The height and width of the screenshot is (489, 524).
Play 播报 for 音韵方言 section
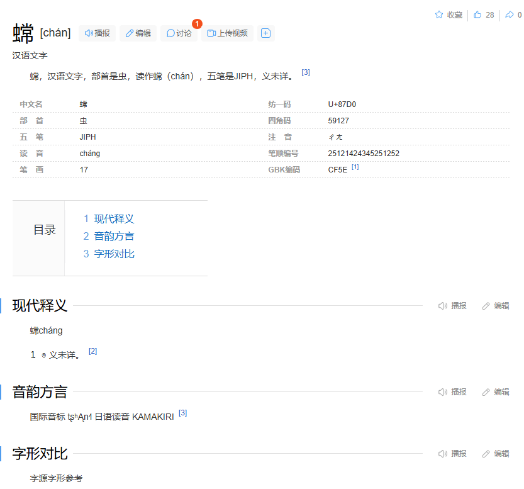(452, 392)
